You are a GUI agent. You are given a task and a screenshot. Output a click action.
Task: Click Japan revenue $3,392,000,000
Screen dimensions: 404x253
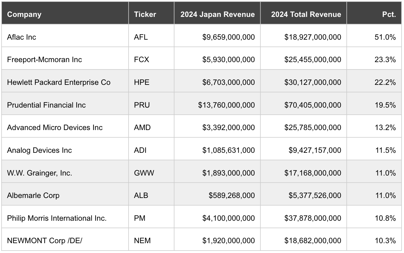217,126
